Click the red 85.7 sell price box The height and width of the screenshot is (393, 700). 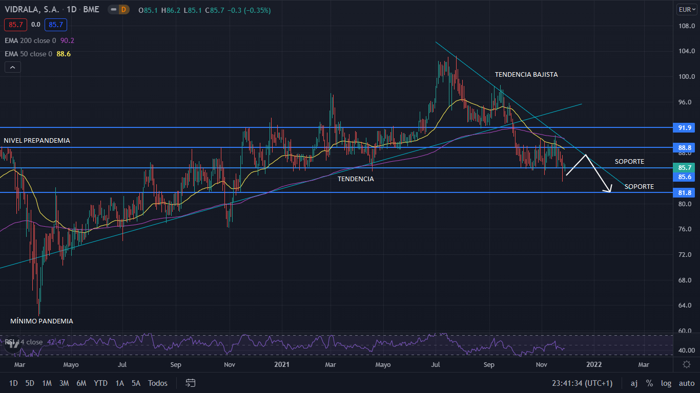coord(15,24)
